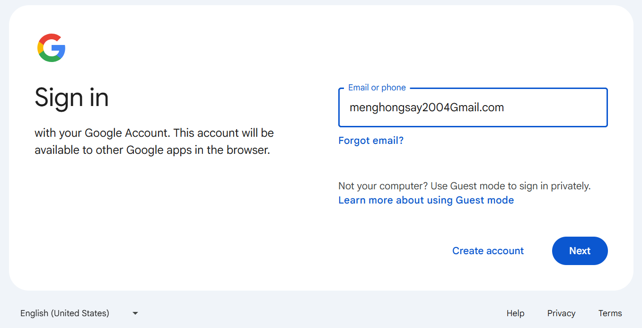Follow the "Learn more about using Guest mode" link
The width and height of the screenshot is (642, 328).
tap(426, 200)
